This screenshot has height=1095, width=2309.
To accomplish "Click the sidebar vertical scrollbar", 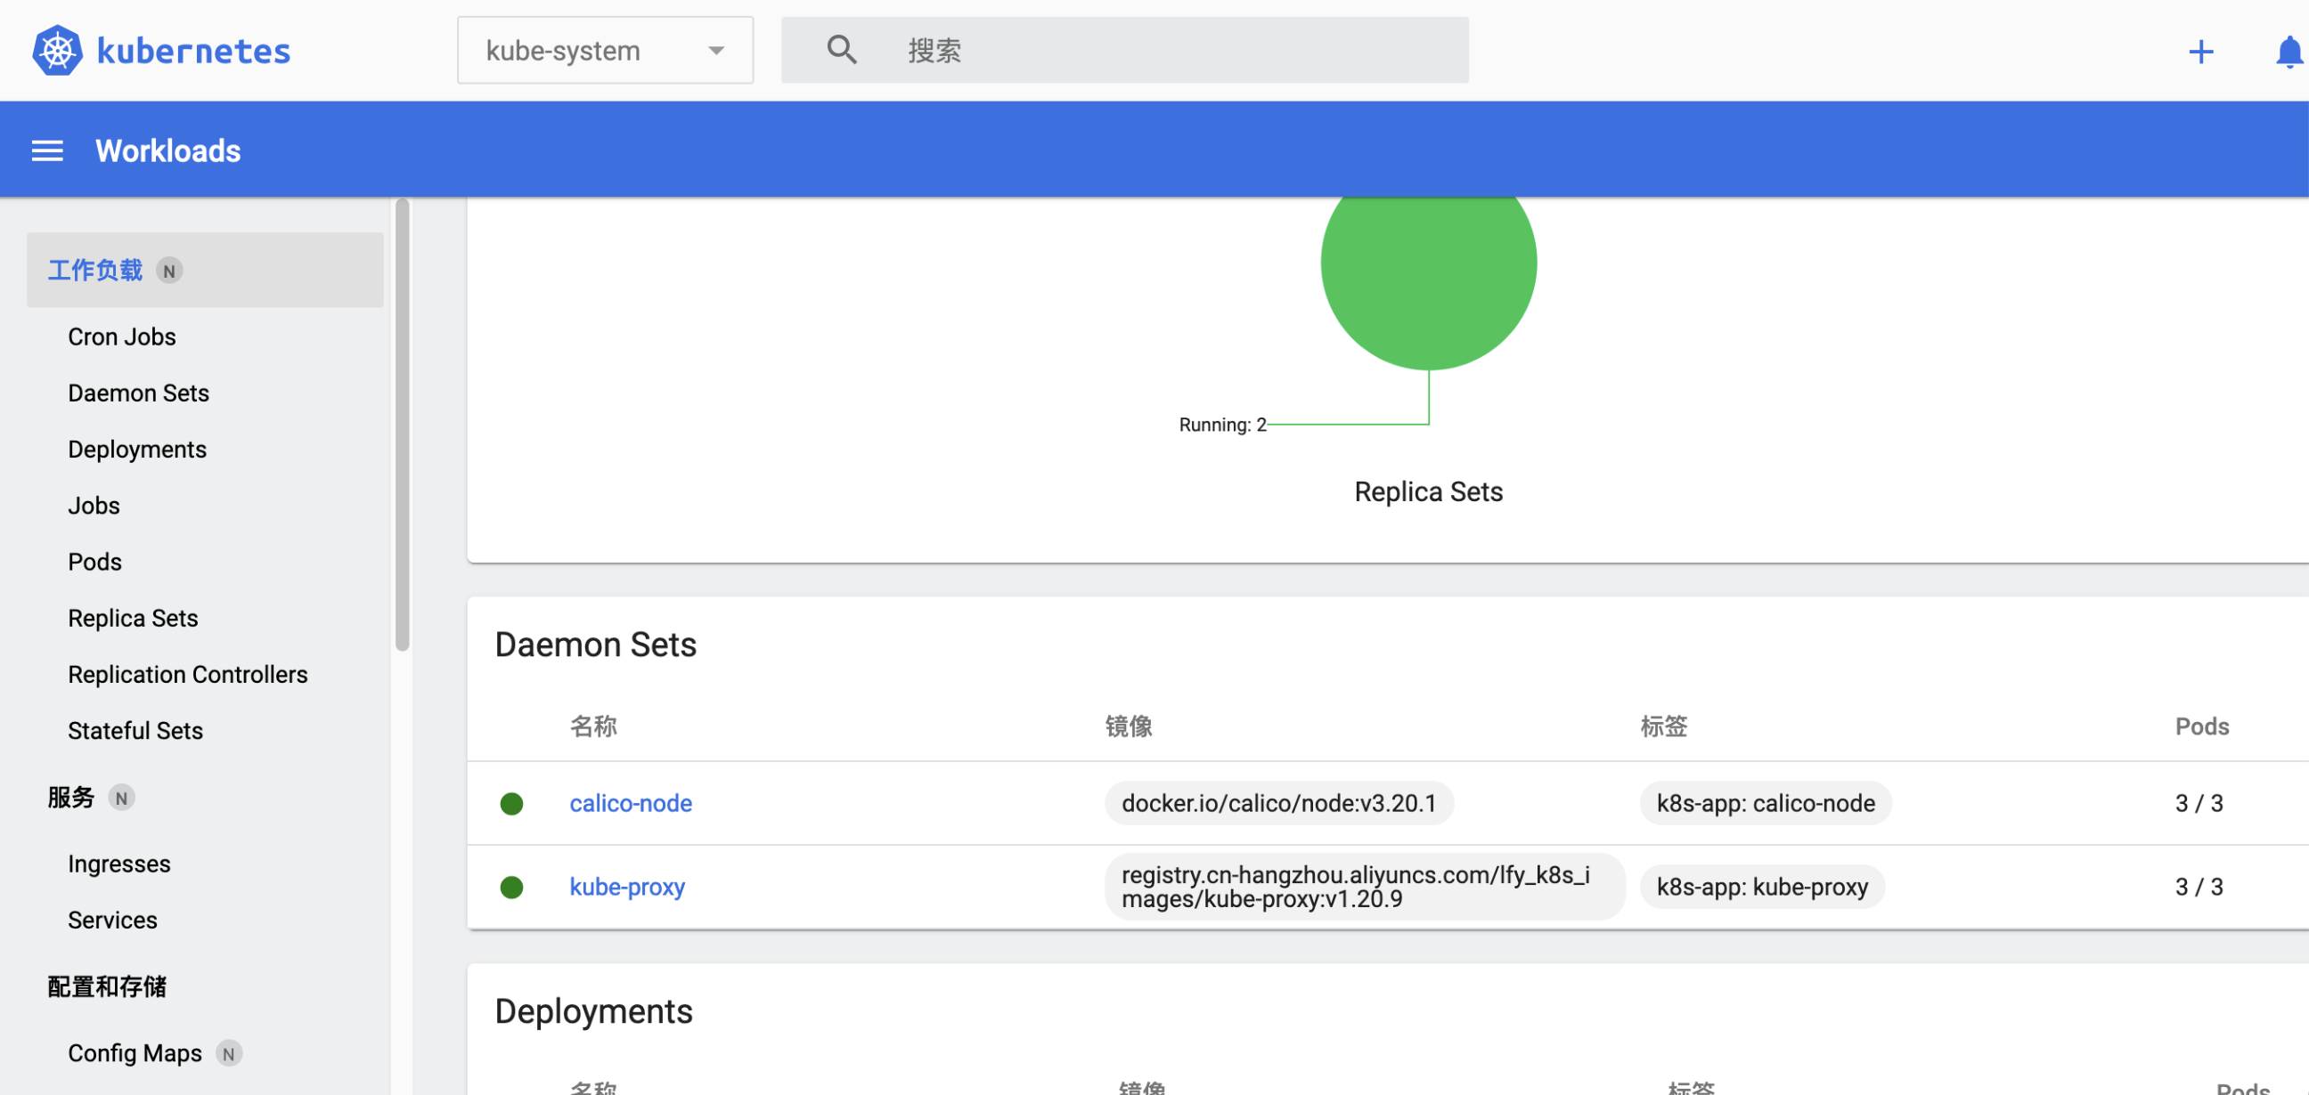I will pos(403,426).
